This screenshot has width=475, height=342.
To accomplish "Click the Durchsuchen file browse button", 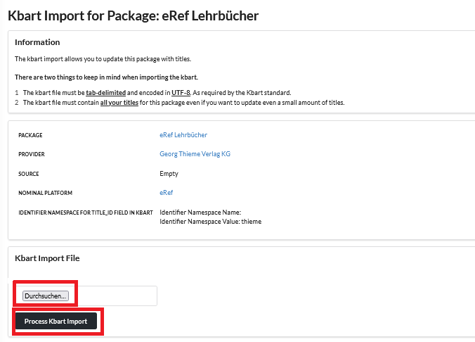I will click(x=46, y=296).
